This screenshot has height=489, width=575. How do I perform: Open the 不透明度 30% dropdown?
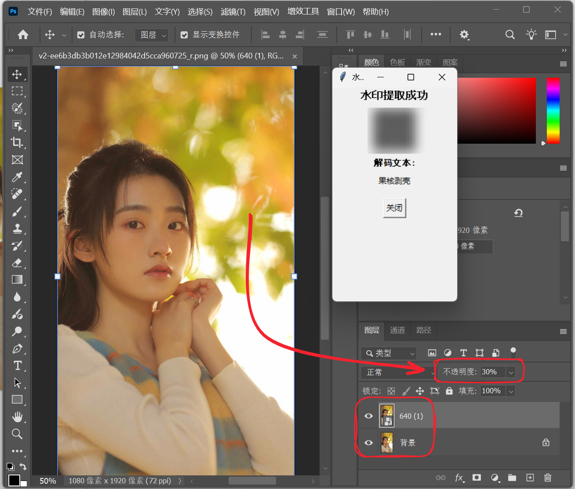pyautogui.click(x=511, y=372)
